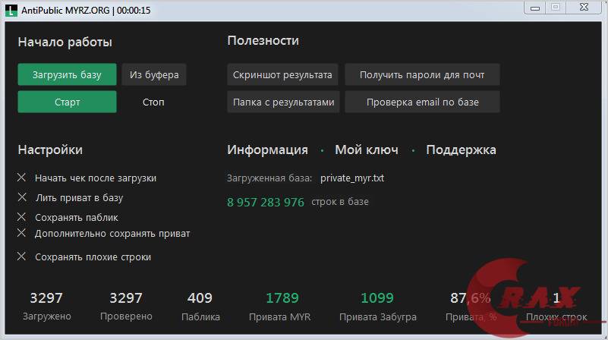
Task: Toggle Начать чек после загрузки checkbox
Action: click(21, 178)
